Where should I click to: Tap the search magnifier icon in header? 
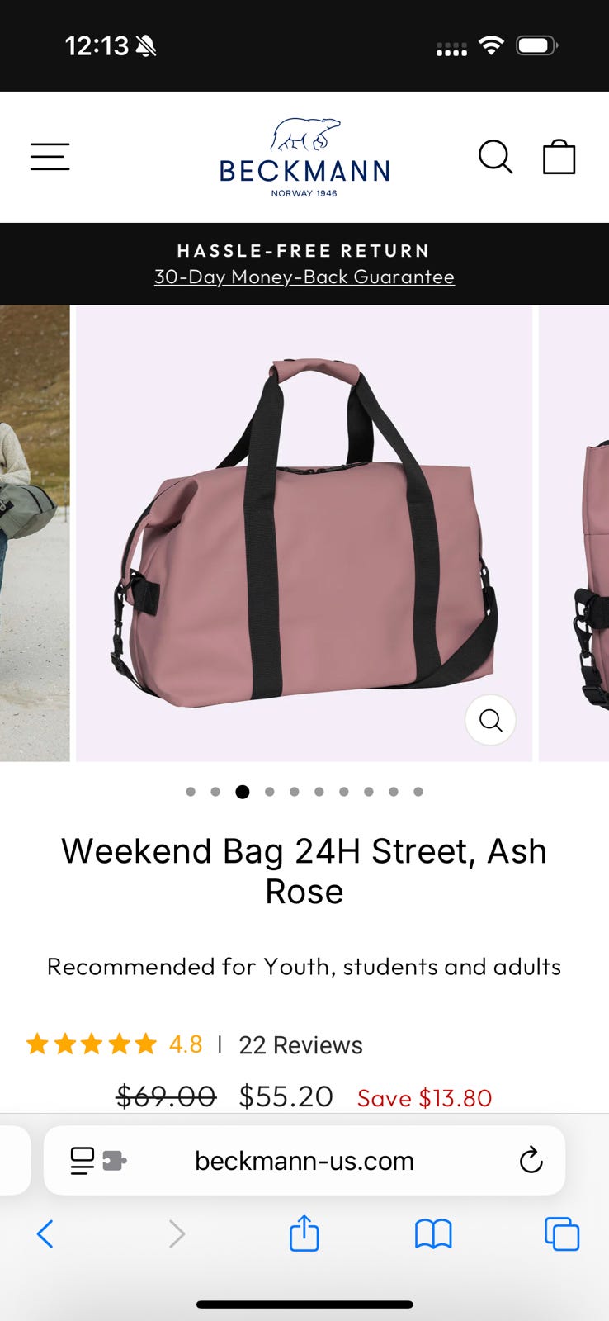(495, 157)
